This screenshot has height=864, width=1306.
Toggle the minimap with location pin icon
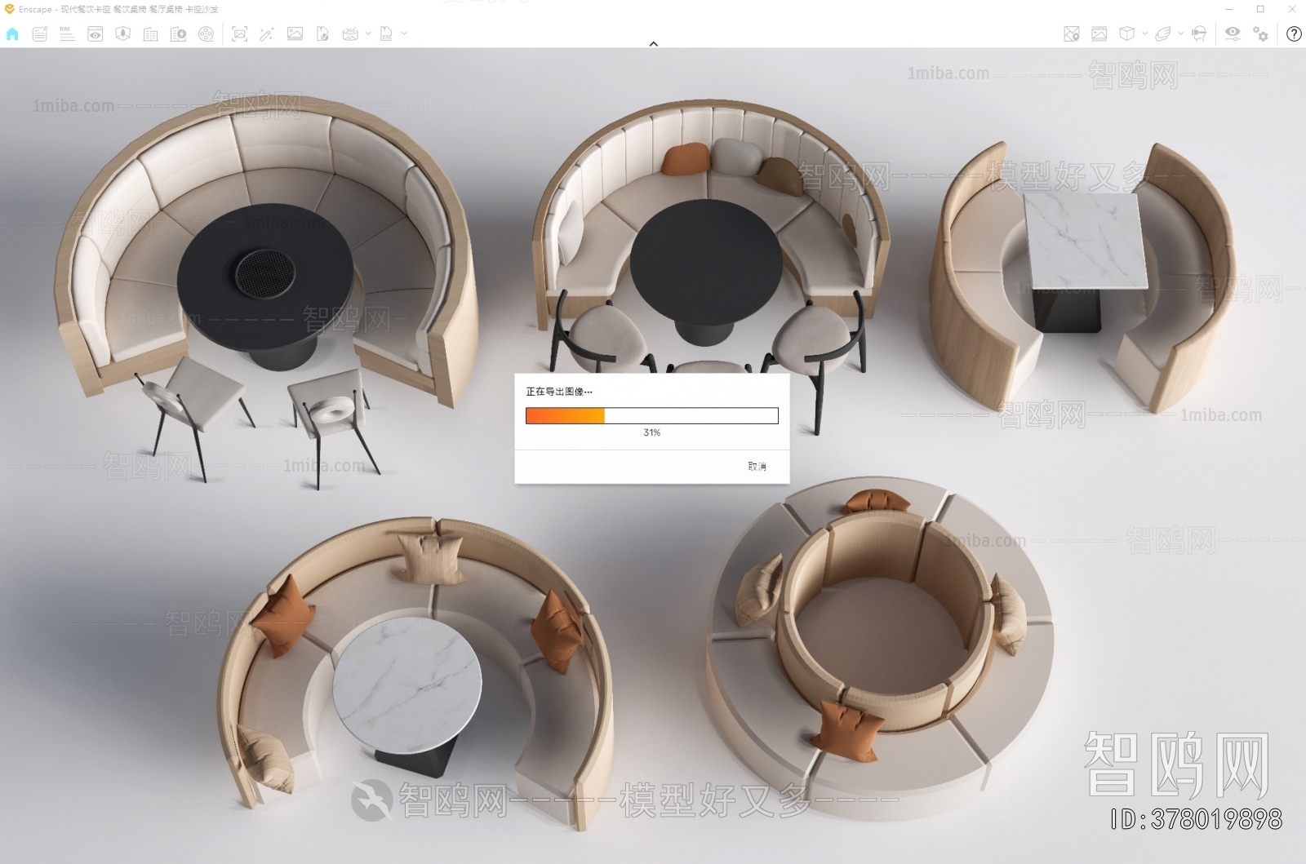coord(1072,33)
